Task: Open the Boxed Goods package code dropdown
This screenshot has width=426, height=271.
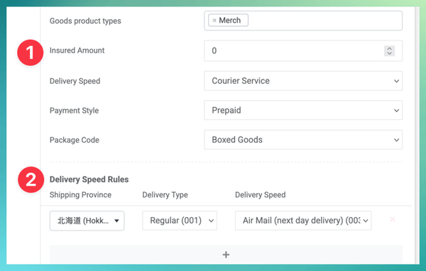Action: [x=303, y=140]
